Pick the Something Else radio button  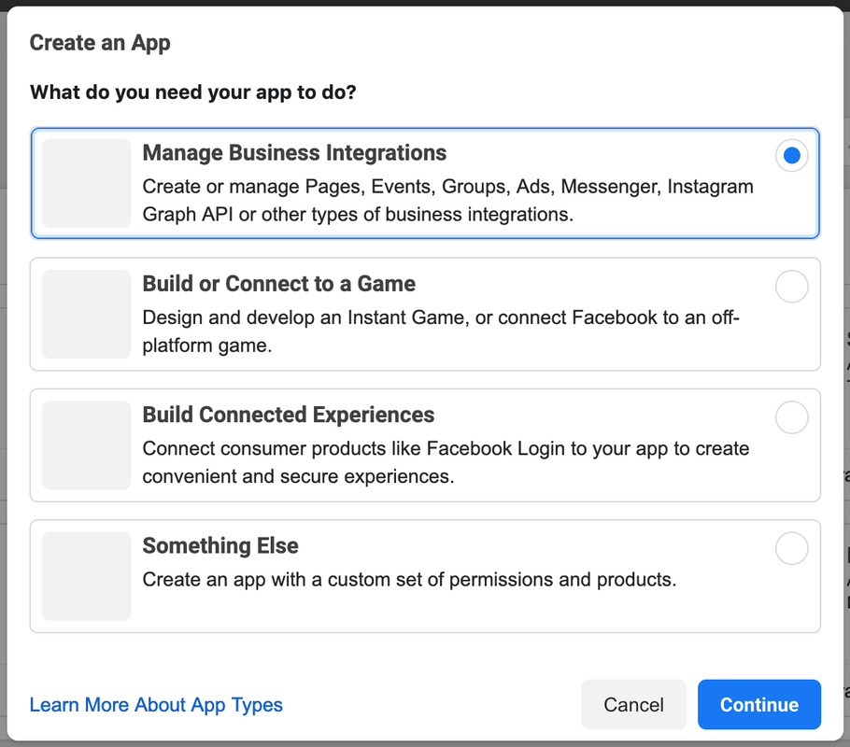[791, 548]
